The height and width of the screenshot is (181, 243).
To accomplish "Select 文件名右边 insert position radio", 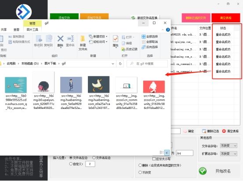I will [94, 158].
